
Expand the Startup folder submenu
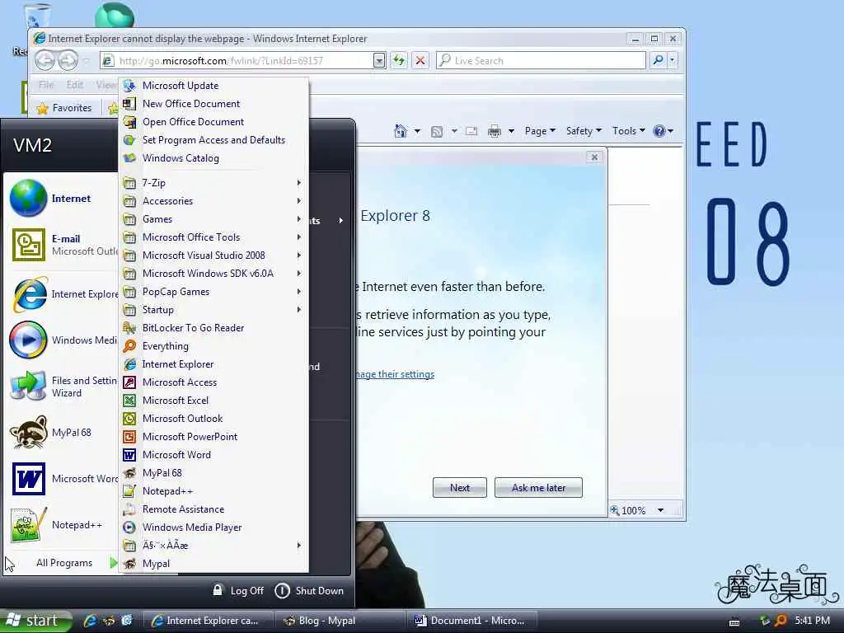(213, 310)
